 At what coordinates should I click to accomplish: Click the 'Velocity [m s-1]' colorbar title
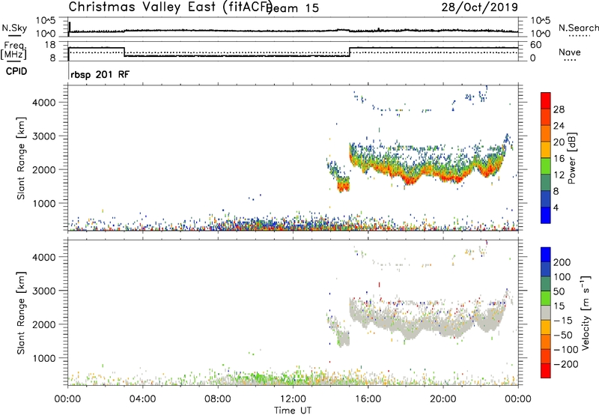tap(586, 313)
